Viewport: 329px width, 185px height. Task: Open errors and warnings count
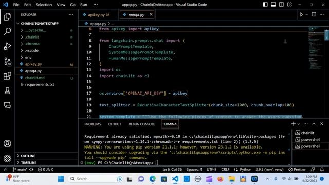[x=46, y=169]
